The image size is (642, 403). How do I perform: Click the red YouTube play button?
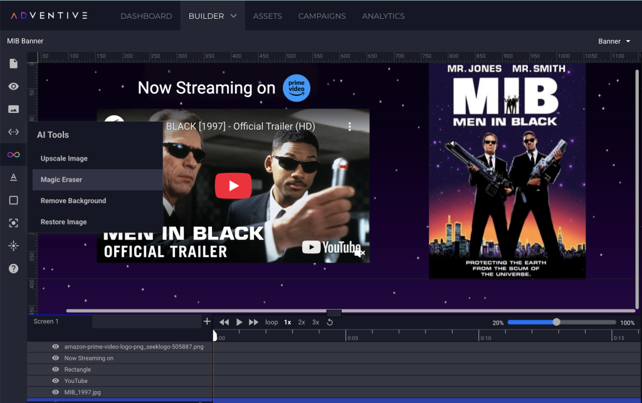pos(233,186)
